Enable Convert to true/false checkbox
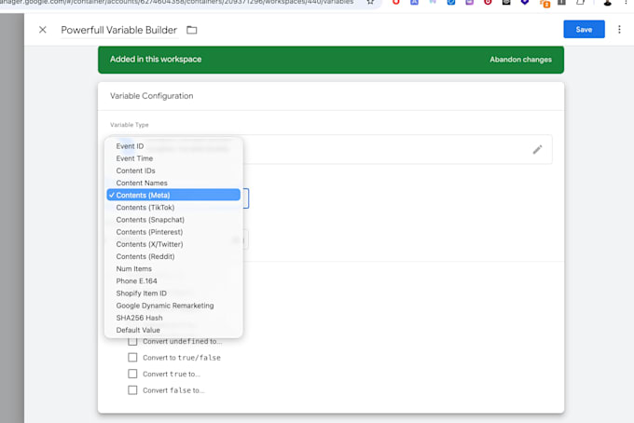The image size is (634, 423). tap(132, 358)
